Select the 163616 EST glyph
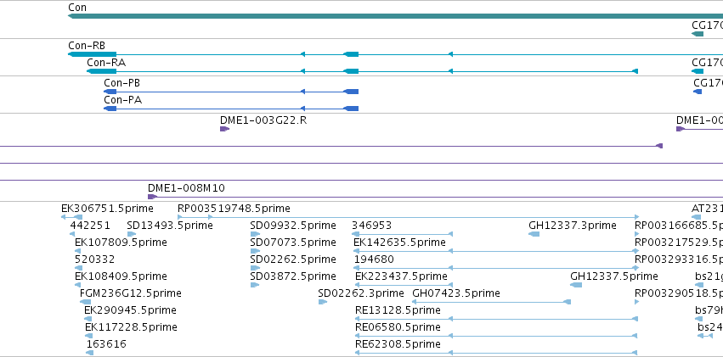Screen dimensions: 723x357 tap(89, 353)
